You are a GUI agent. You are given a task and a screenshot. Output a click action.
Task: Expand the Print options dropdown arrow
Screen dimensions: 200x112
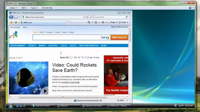[x=106, y=22]
